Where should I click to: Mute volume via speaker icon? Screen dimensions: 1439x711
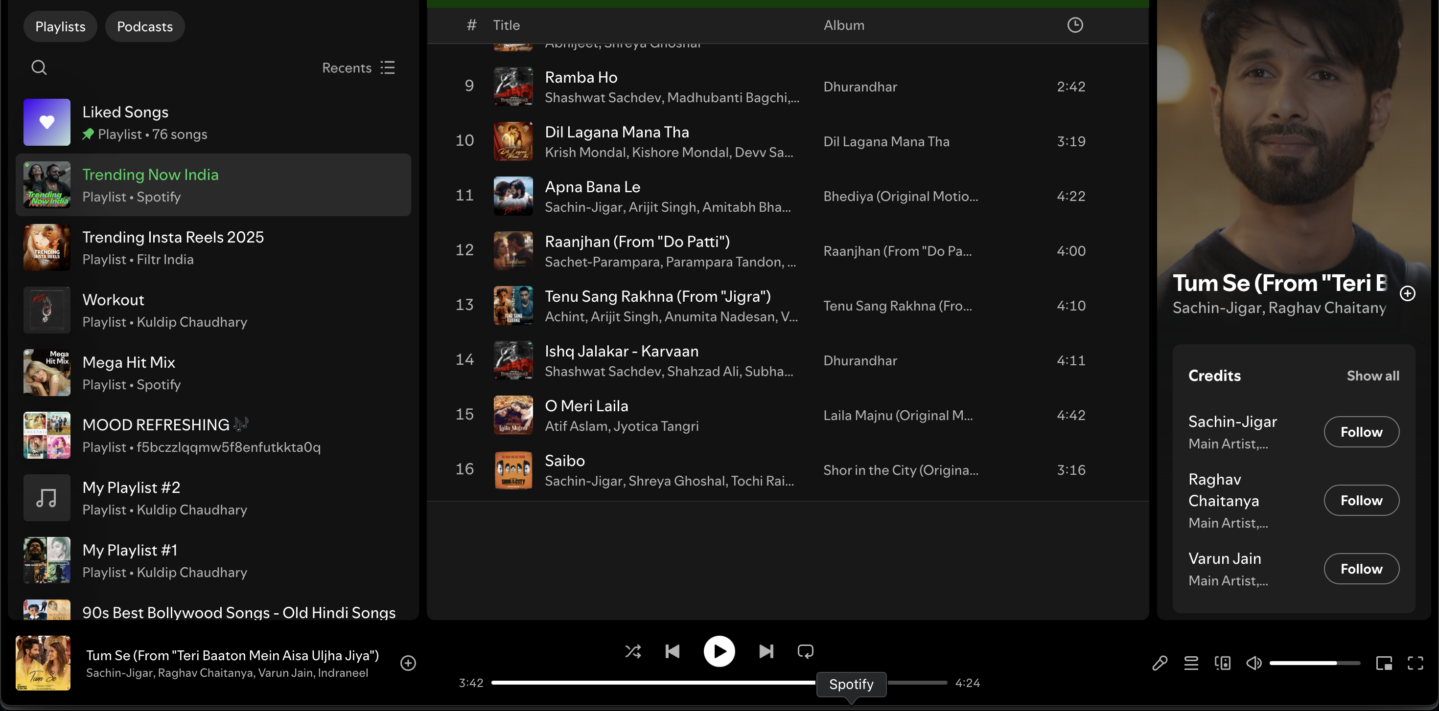(1253, 663)
